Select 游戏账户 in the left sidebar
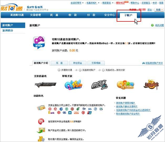This screenshot has width=165, height=142. [x=13, y=25]
